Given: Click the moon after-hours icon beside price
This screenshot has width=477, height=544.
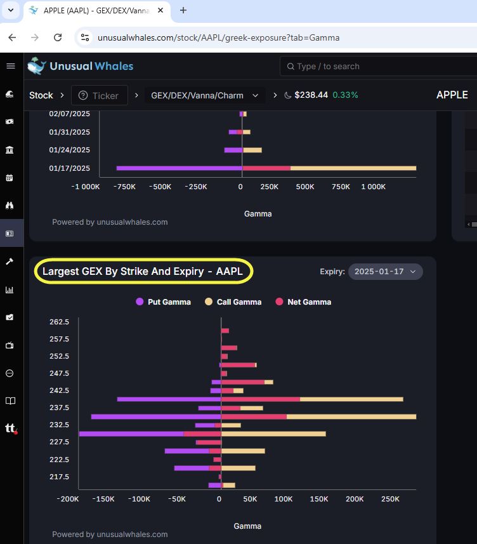Looking at the screenshot, I should pyautogui.click(x=287, y=95).
